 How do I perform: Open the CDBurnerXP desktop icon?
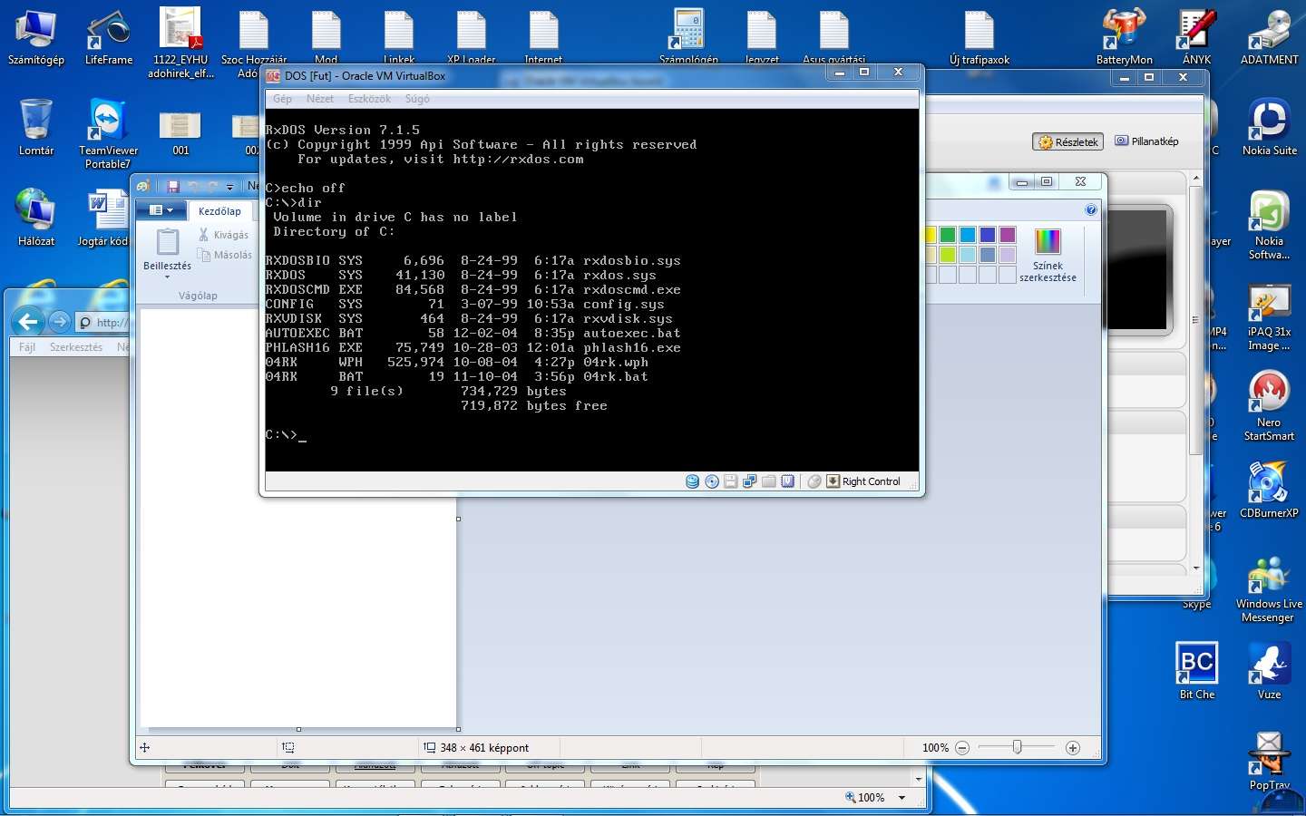pos(1269,491)
